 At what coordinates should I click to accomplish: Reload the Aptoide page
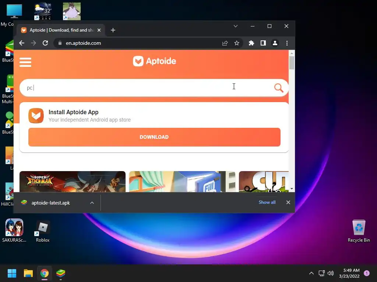pos(45,43)
